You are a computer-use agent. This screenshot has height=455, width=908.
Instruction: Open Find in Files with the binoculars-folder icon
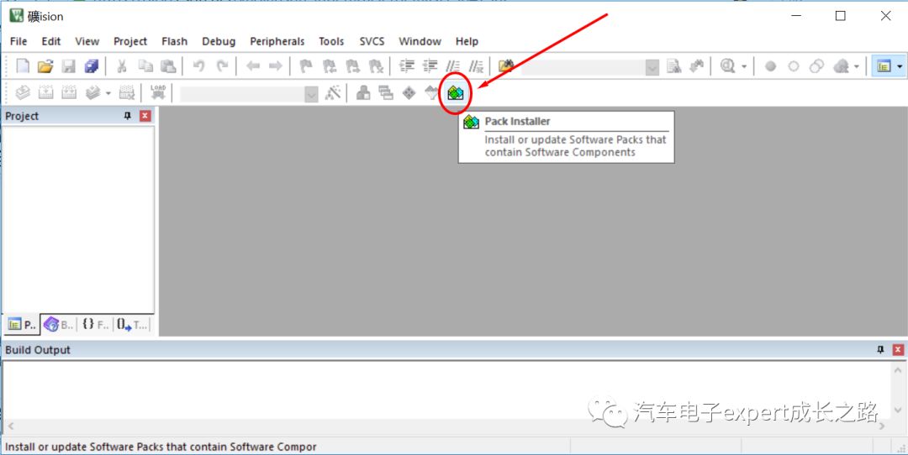pos(506,66)
